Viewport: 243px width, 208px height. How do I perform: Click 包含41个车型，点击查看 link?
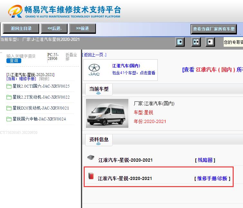134,73
